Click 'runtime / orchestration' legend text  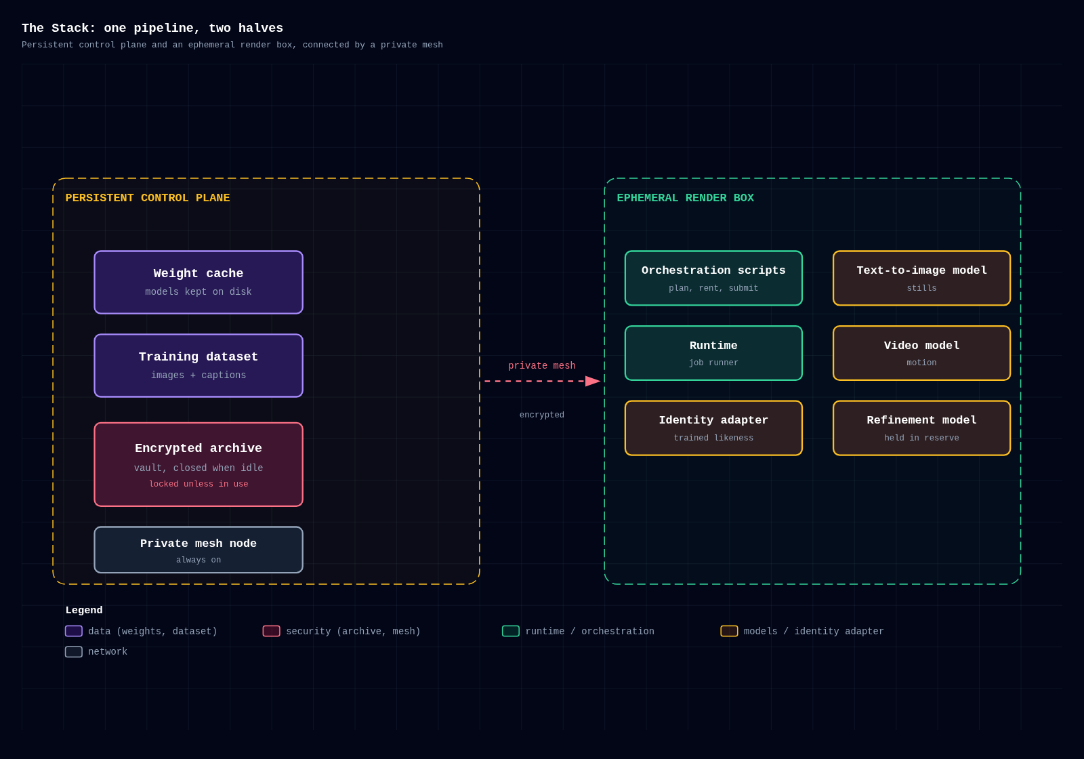[x=589, y=632]
